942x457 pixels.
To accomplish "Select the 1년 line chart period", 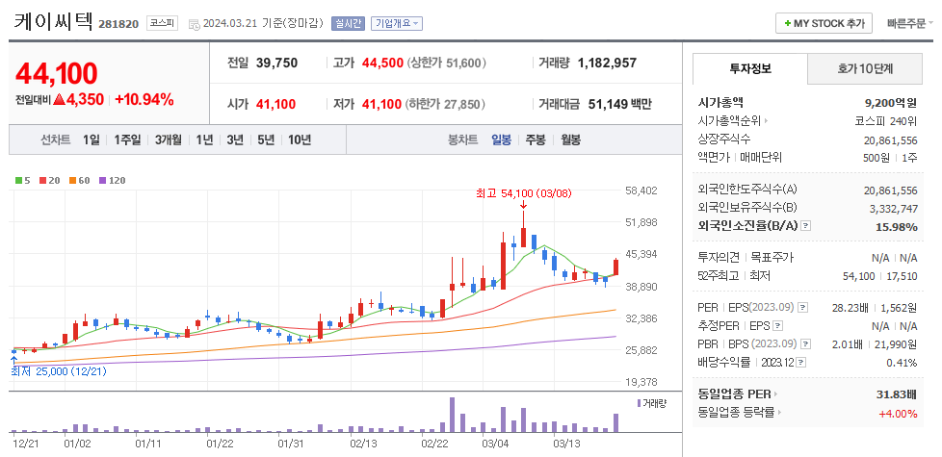I will click(204, 140).
